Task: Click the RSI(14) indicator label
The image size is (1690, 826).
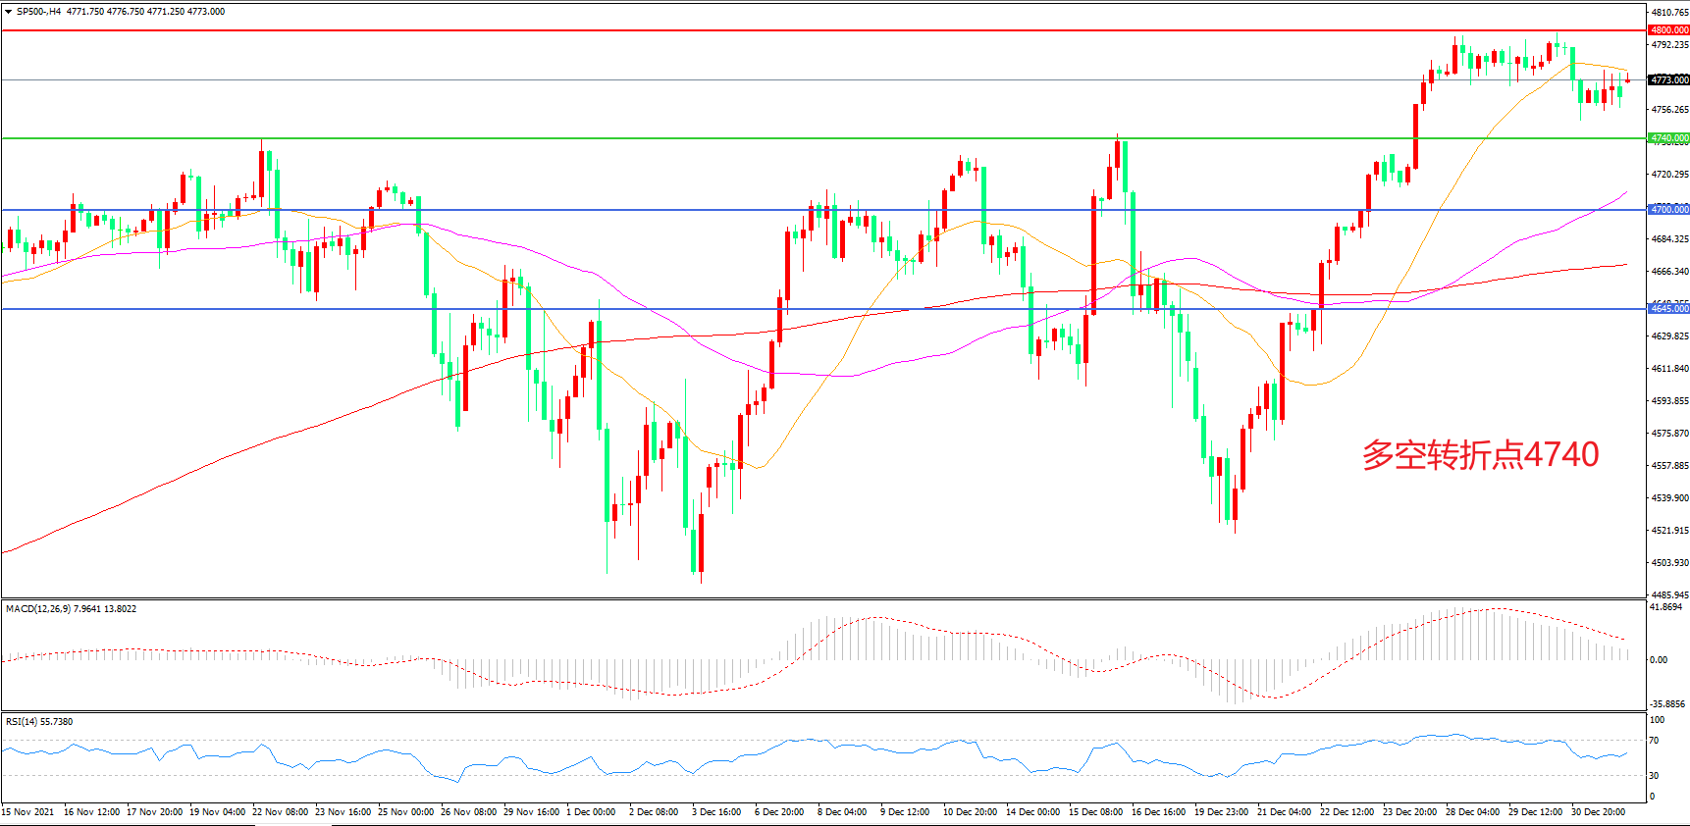Action: (22, 722)
